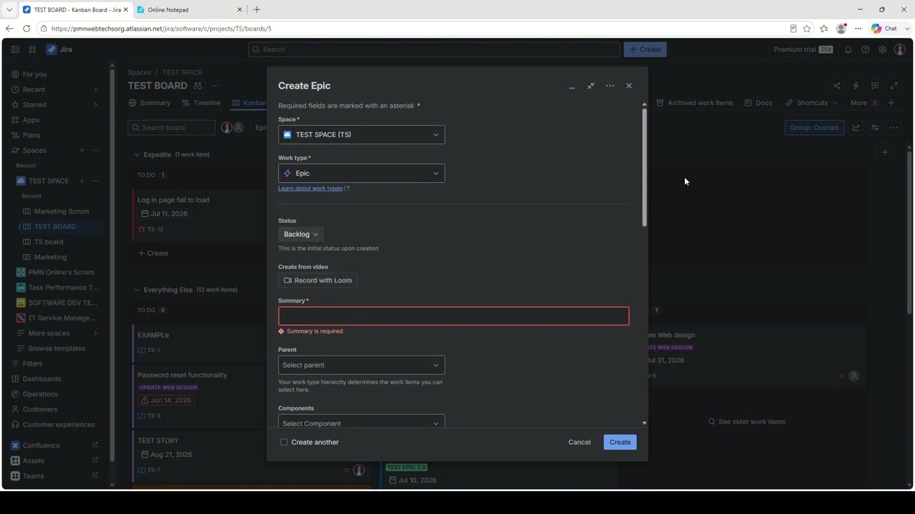Open the Jira settings gear icon

click(x=882, y=49)
